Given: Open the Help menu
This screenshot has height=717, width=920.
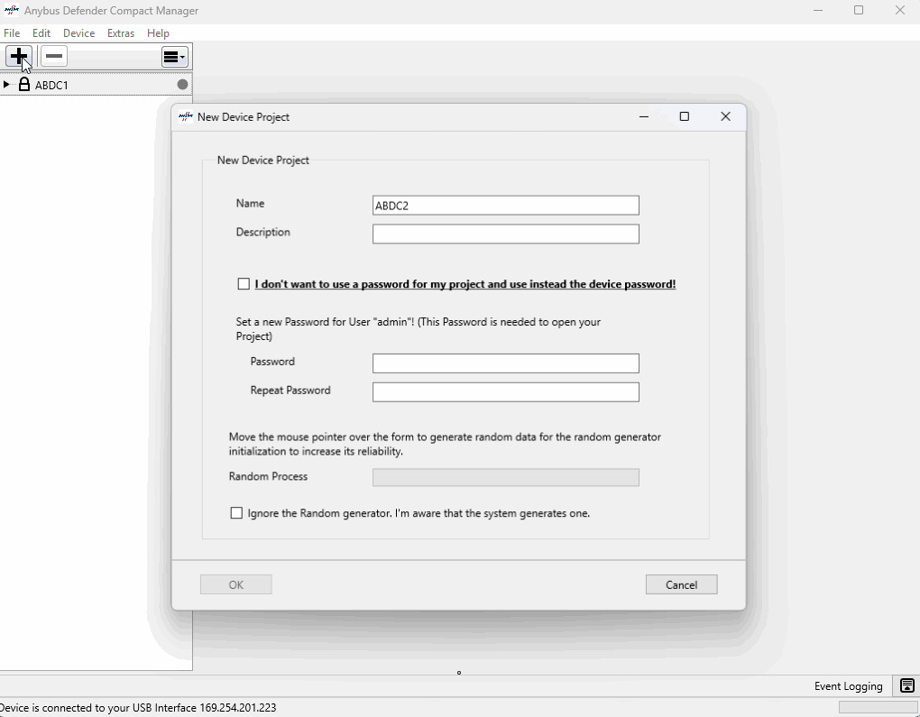Looking at the screenshot, I should click(158, 33).
